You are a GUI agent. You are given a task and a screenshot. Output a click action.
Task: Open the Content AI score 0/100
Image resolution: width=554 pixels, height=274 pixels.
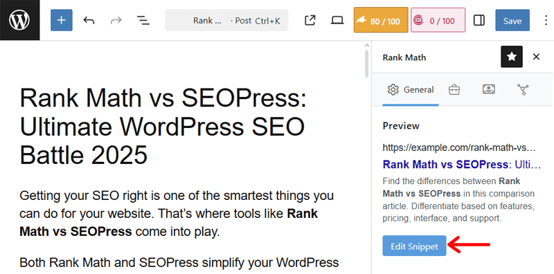point(438,21)
